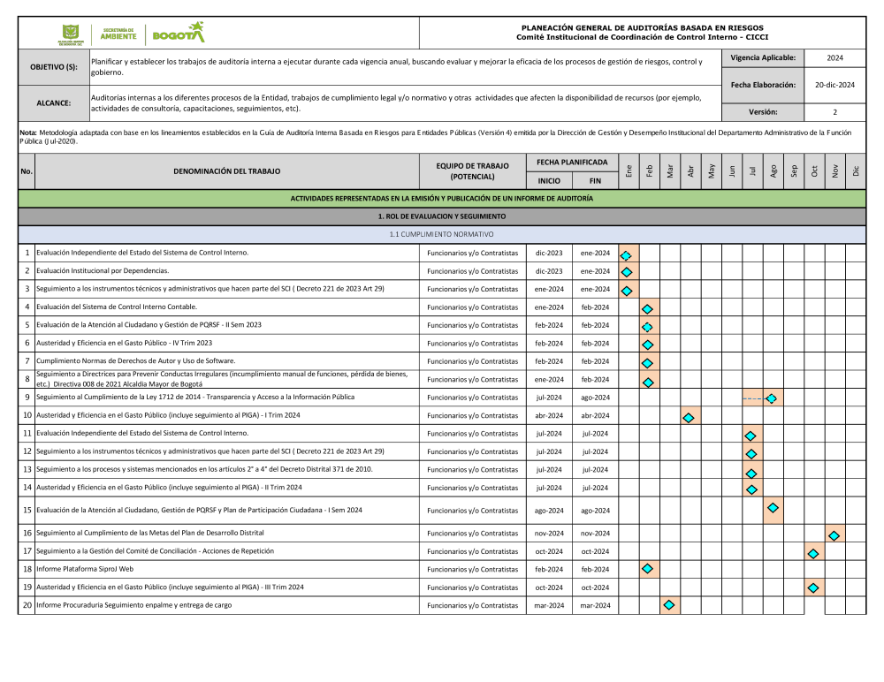Click the ROL DE EVALUACION Y SEGUIMIENTO bar
Screen dimensions: 884x682
pos(442,216)
